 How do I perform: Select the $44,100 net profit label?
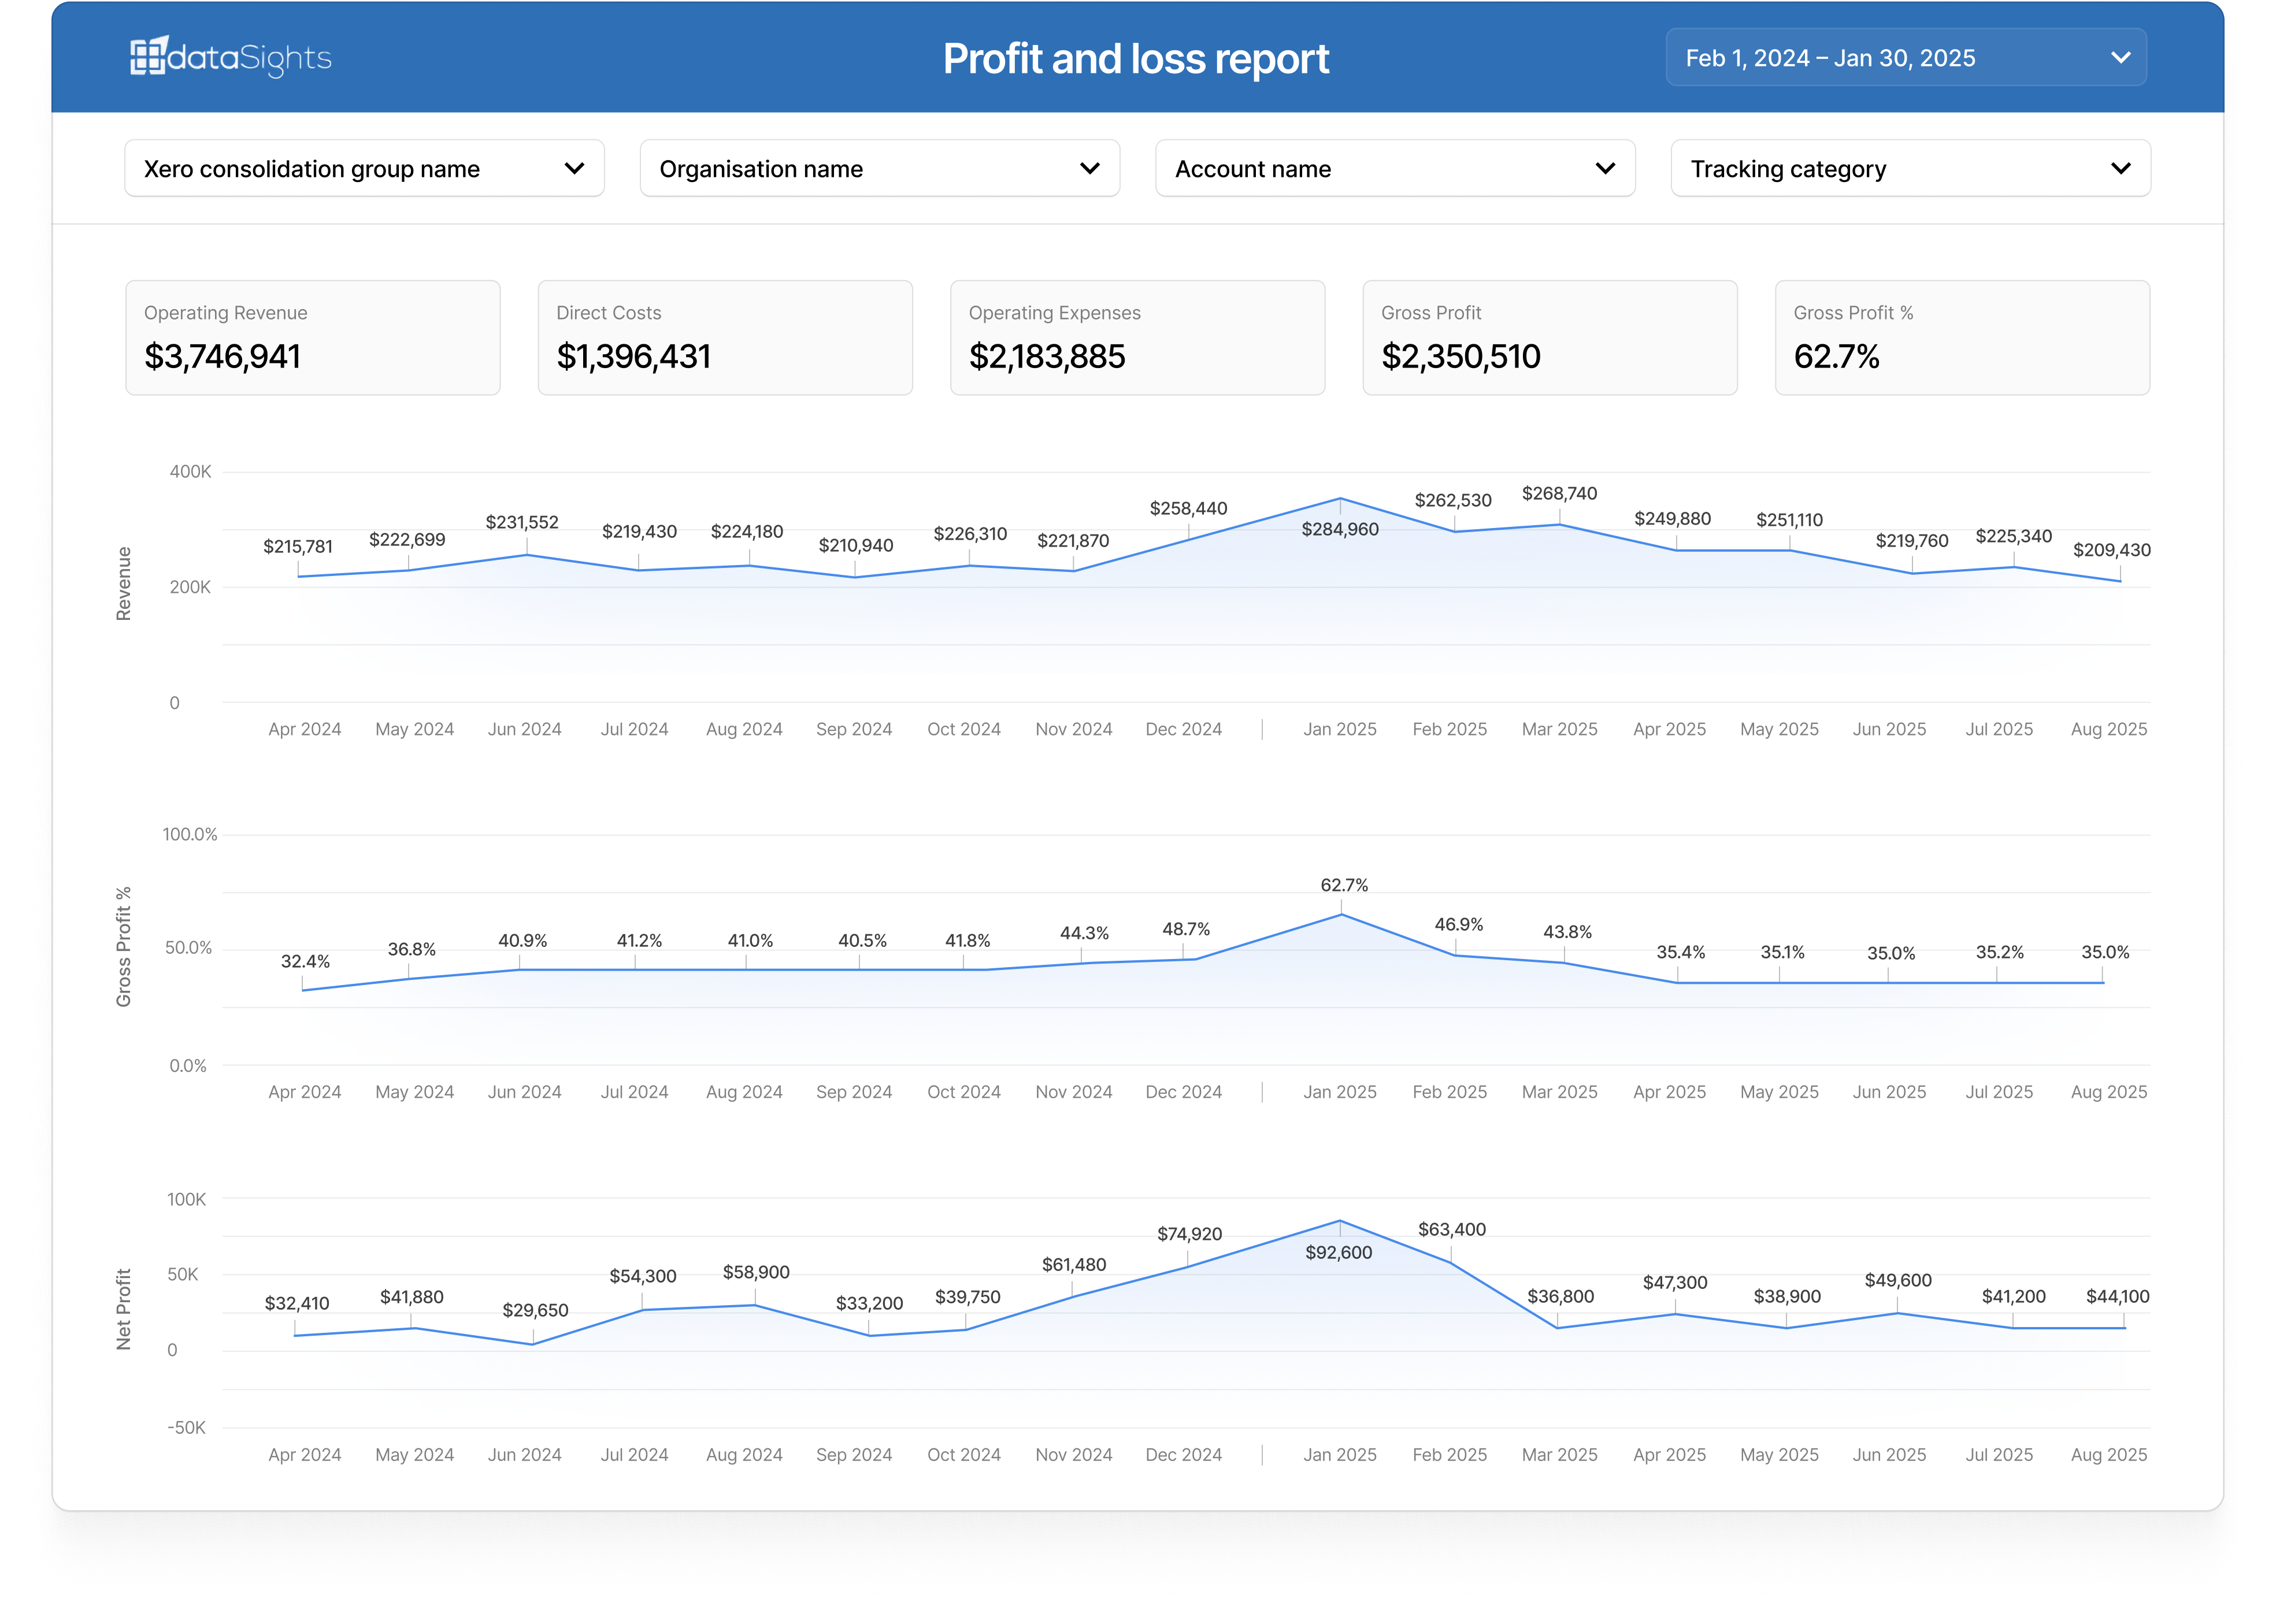coord(2117,1296)
